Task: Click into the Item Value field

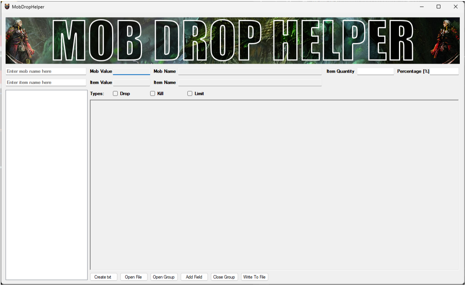Action: coord(131,83)
